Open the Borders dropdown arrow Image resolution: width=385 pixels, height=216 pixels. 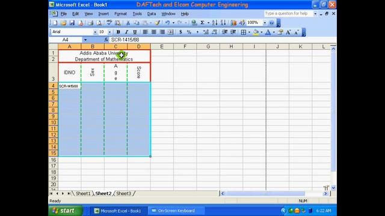tap(249, 32)
